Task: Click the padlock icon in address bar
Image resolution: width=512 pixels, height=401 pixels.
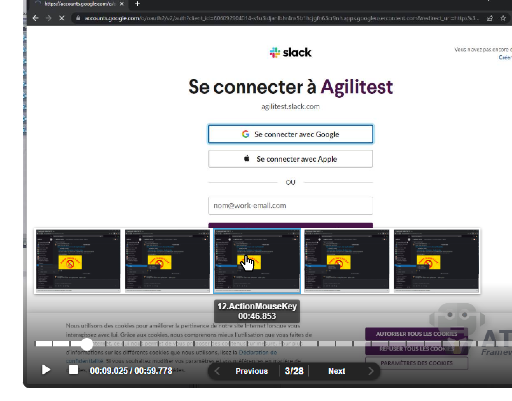Action: coord(78,18)
